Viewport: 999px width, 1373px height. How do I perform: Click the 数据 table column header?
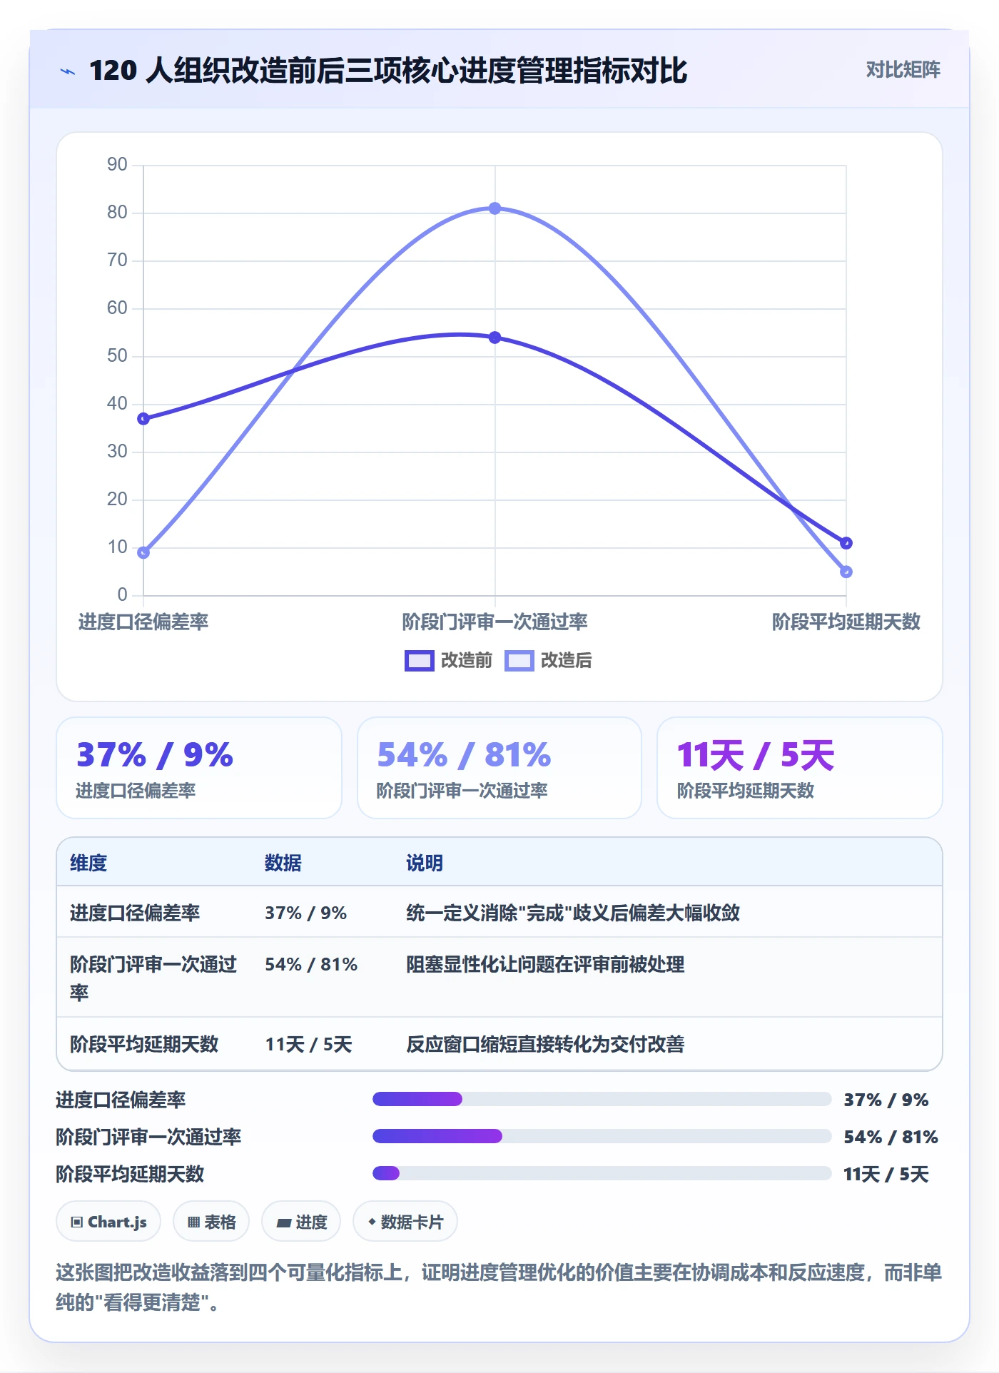283,863
